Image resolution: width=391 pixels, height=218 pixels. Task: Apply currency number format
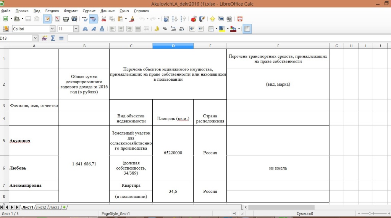[x=157, y=29]
